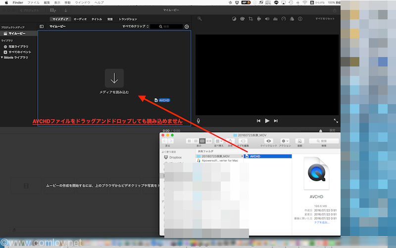Click the iMovie browser search field
The width and height of the screenshot is (396, 248).
[166, 26]
